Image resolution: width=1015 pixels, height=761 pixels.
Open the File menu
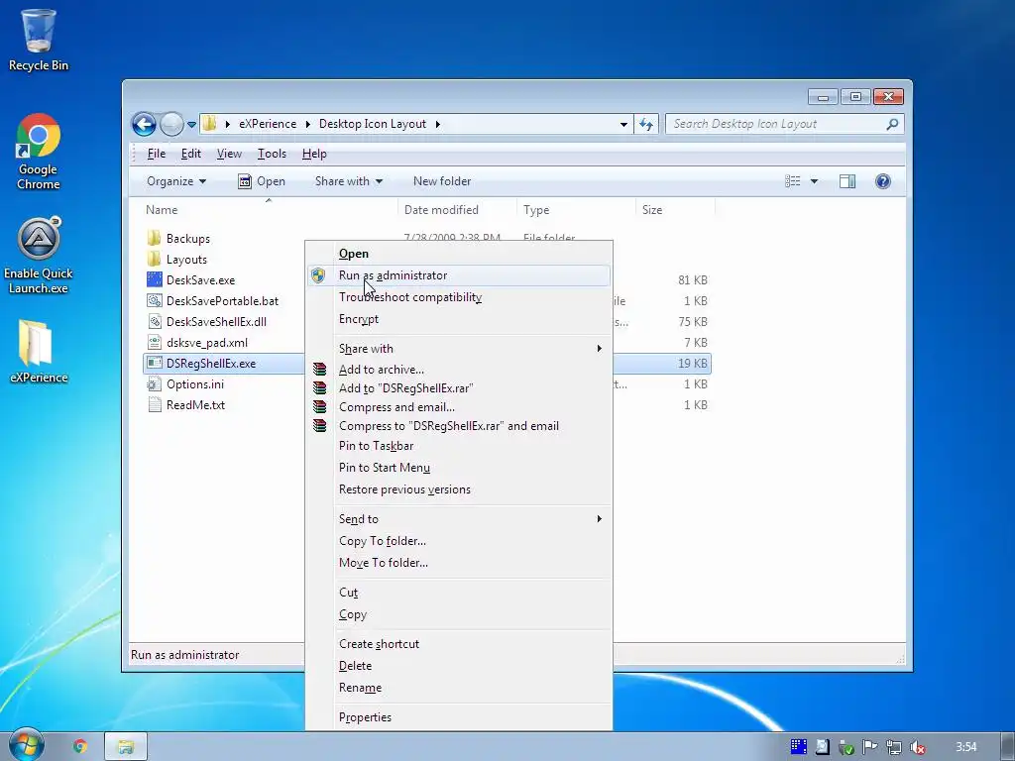[156, 154]
